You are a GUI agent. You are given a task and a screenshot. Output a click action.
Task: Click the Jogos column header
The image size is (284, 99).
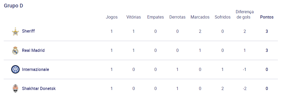[112, 17]
